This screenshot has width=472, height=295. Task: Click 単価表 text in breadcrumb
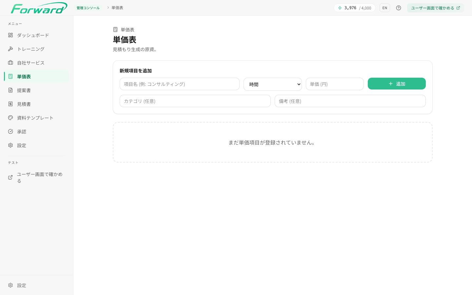tap(117, 8)
